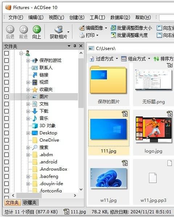The image size is (174, 217).
Task: Collapse the user root tree node
Action: coord(21,53)
